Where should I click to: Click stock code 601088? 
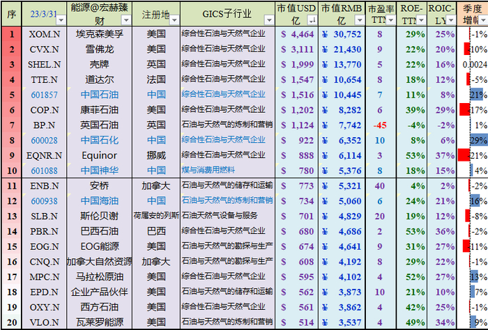click(x=44, y=171)
